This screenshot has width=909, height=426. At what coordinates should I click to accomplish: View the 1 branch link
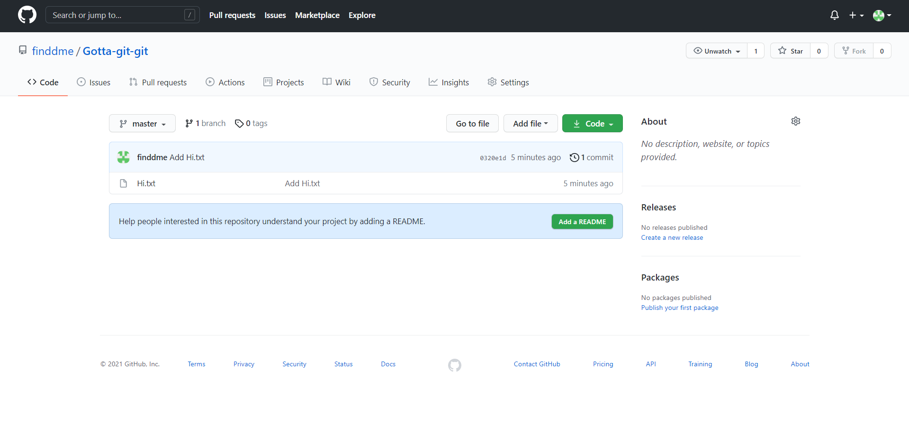(x=205, y=123)
